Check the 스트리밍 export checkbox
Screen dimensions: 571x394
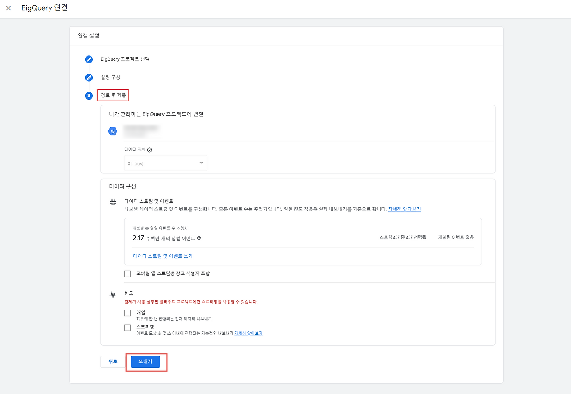coord(128,327)
